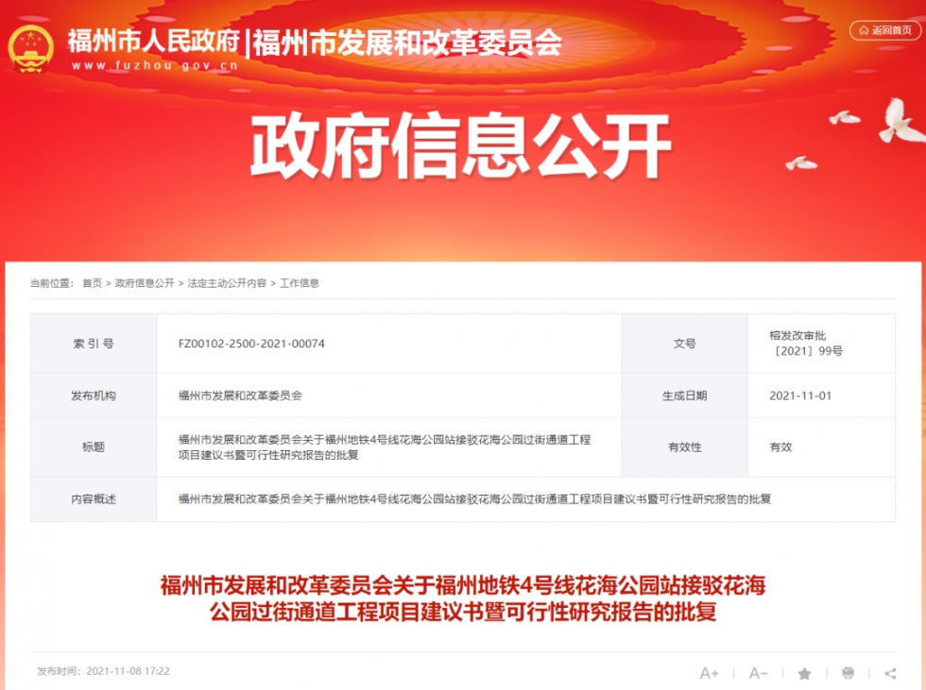Click document number 榕发改审批〔2021〕99号 cell
Viewport: 926px width, 690px height.
click(821, 344)
